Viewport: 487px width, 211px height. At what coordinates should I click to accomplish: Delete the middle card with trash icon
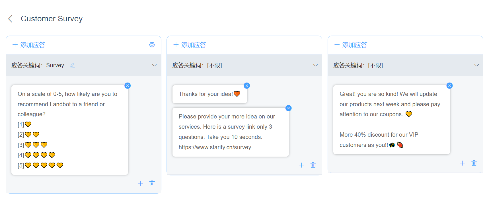[x=313, y=165]
